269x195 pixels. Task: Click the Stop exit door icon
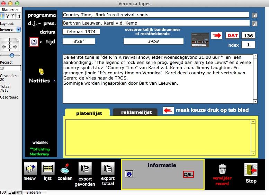(x=251, y=170)
